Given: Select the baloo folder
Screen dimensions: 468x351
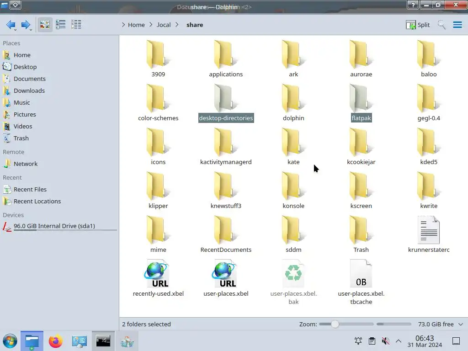Looking at the screenshot, I should click(x=429, y=59).
